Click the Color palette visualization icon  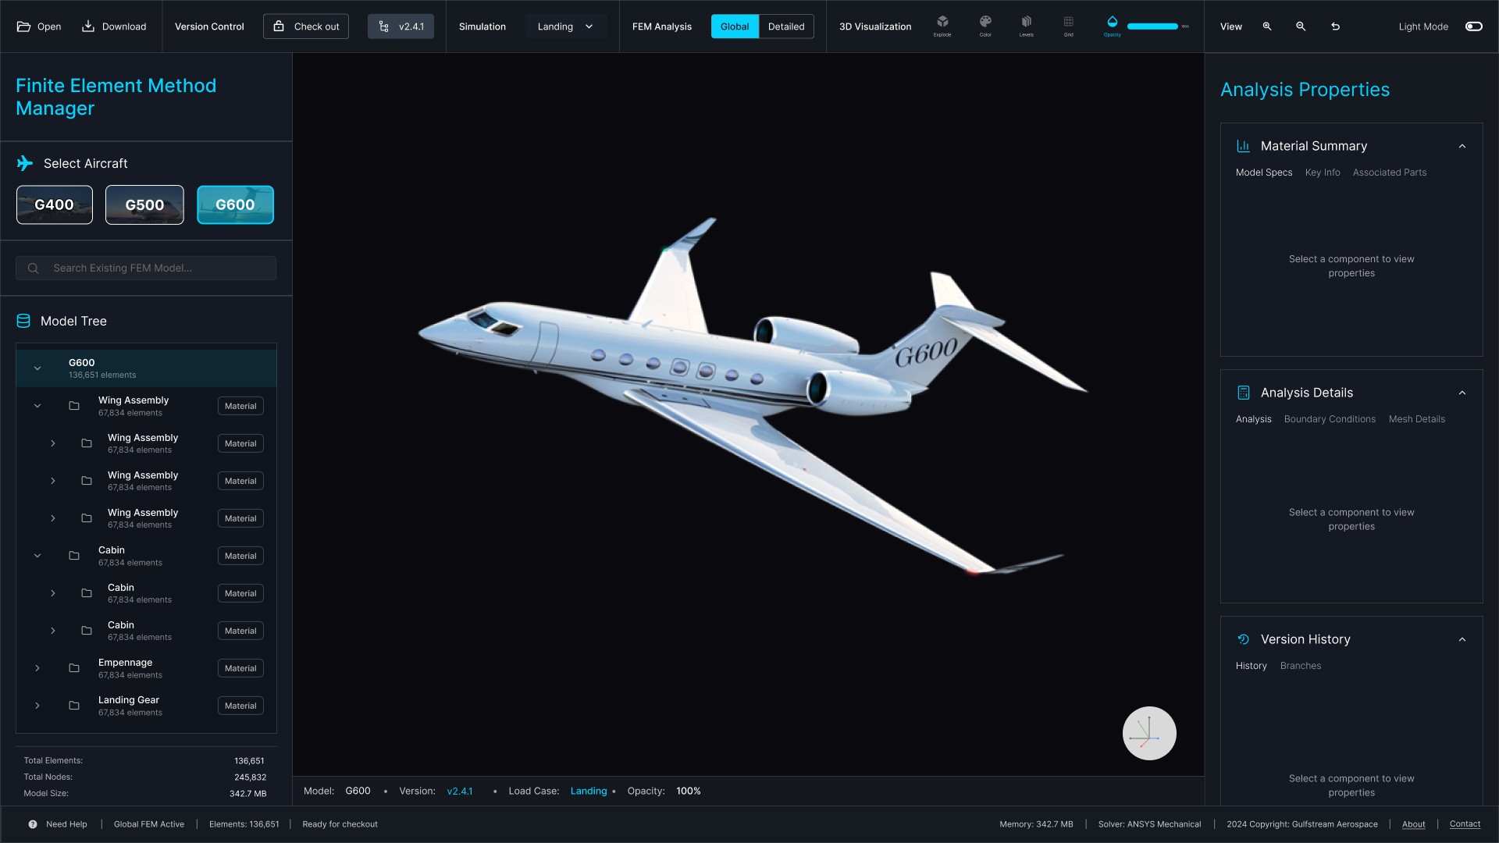click(985, 23)
